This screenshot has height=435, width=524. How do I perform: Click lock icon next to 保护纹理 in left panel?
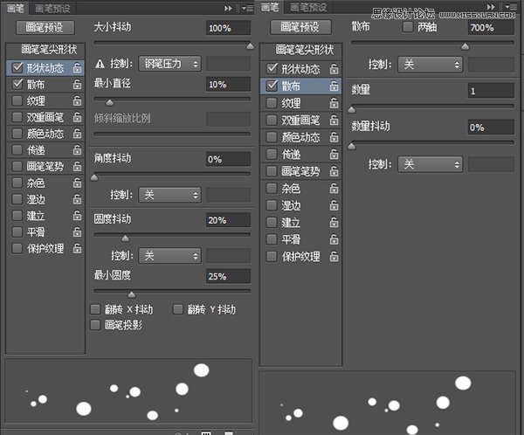pyautogui.click(x=77, y=248)
